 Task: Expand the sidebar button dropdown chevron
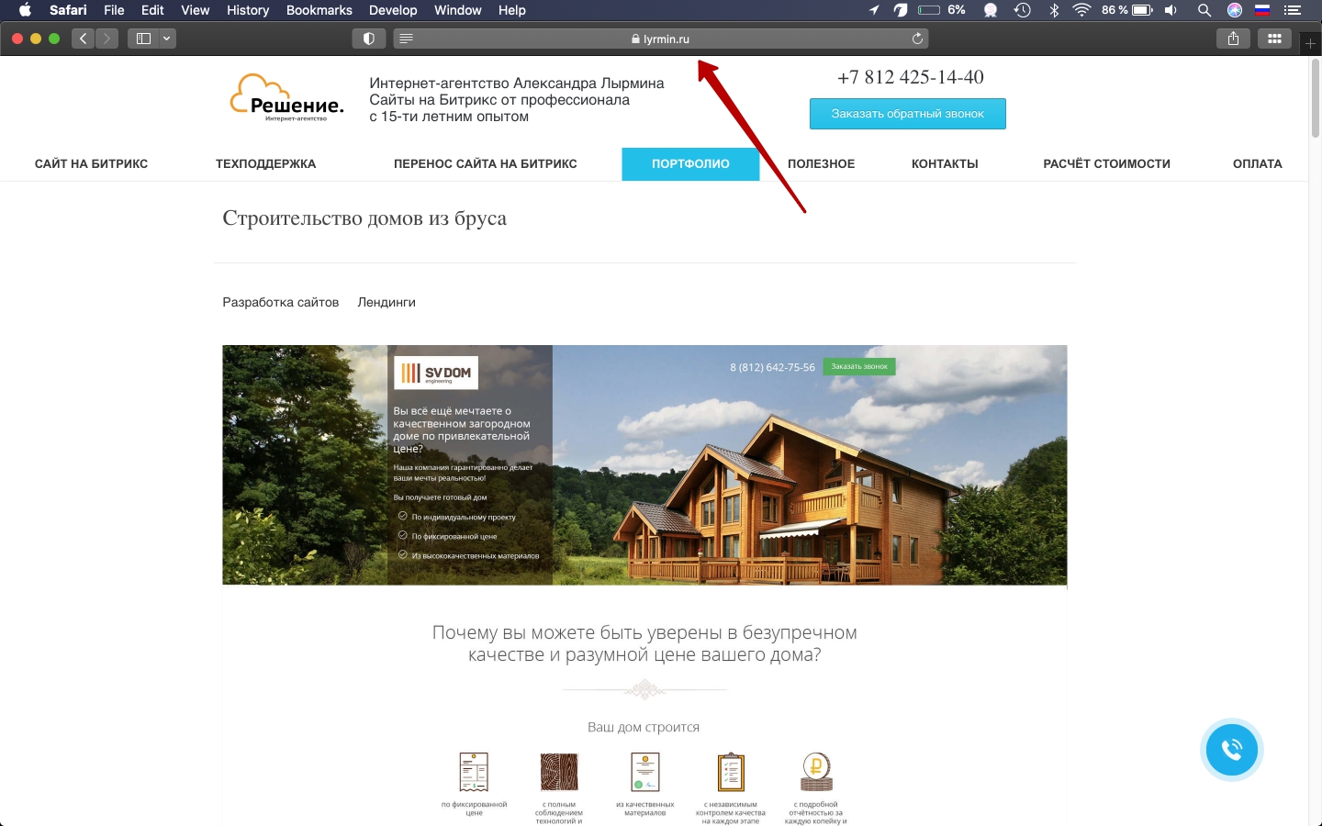pos(166,39)
